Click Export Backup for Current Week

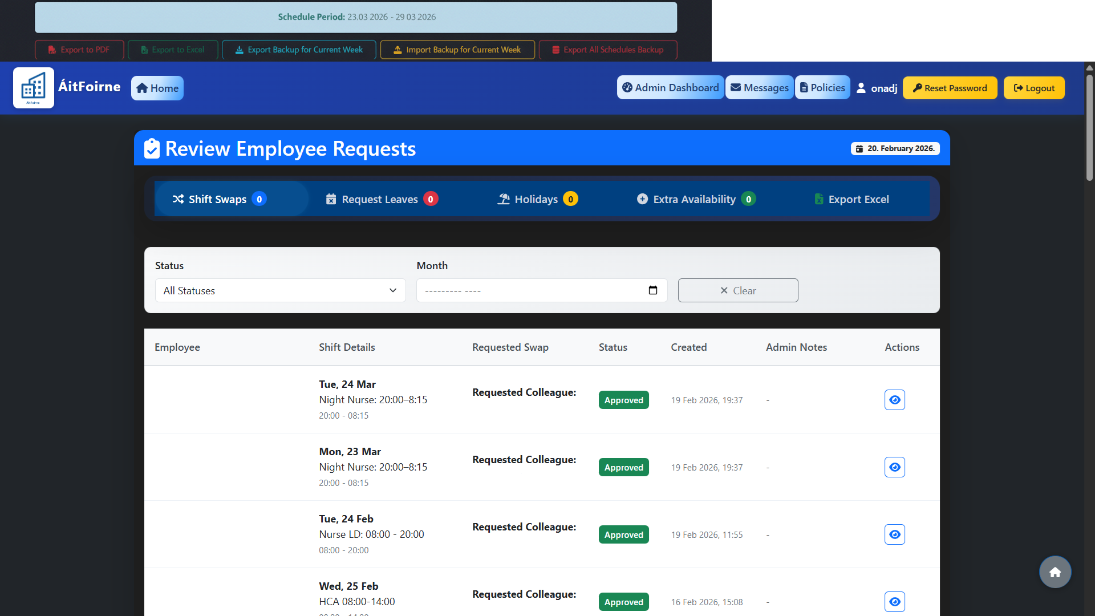298,50
